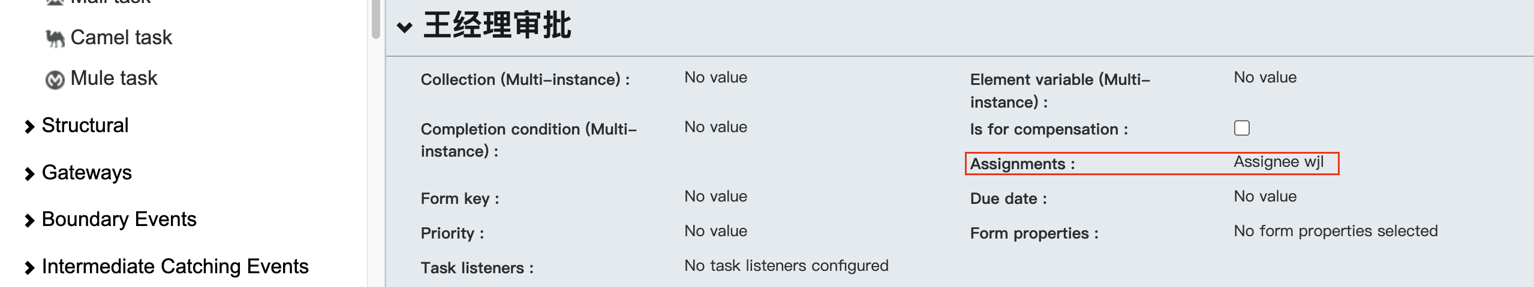This screenshot has height=287, width=1534.
Task: Edit the Element variable (Multi-instance) value
Action: (x=1265, y=78)
